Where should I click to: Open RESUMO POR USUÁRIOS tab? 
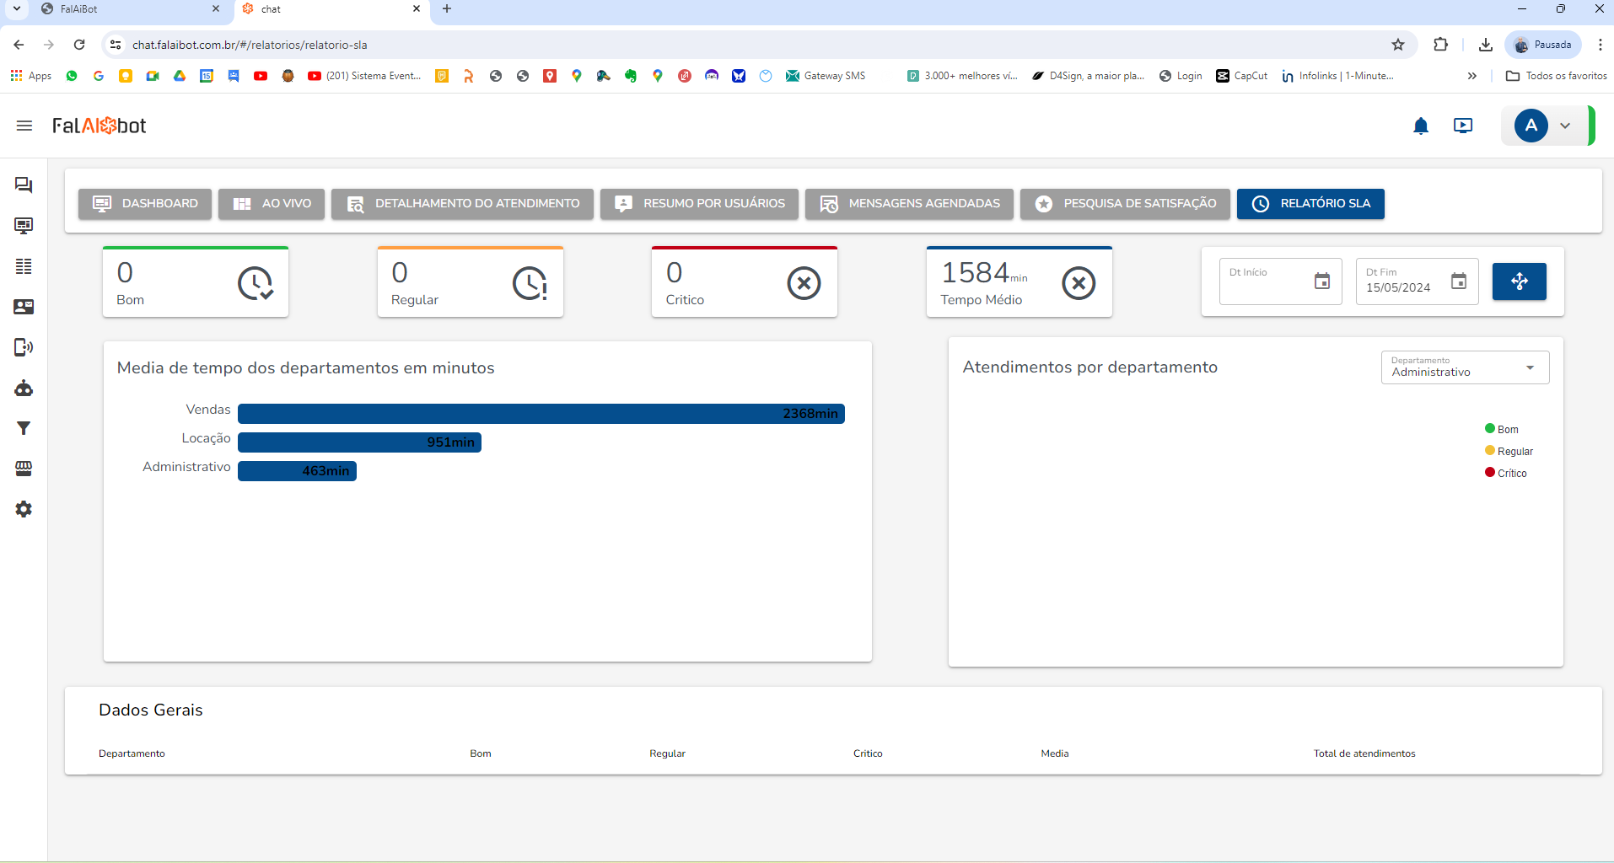tap(699, 203)
